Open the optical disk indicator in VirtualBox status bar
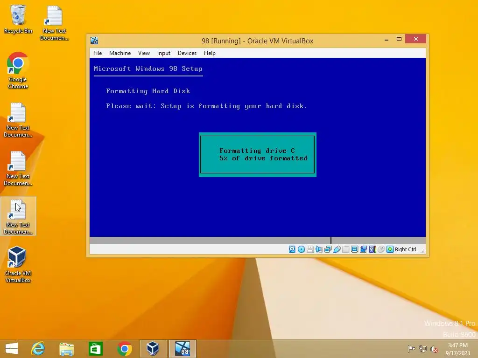This screenshot has height=358, width=478. click(x=301, y=249)
